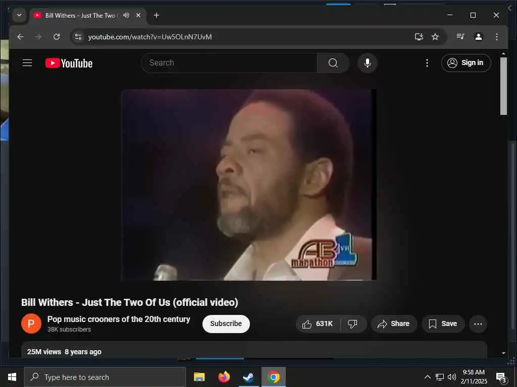Viewport: 517px width, 387px height.
Task: Open the YouTube hamburger guide menu
Action: (x=27, y=63)
